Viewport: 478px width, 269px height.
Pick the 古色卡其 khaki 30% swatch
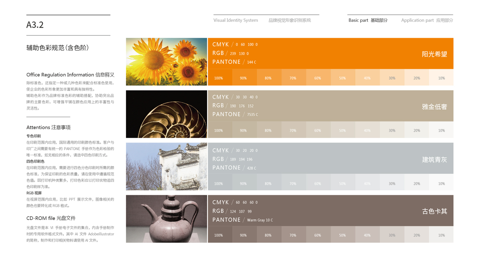click(x=392, y=234)
